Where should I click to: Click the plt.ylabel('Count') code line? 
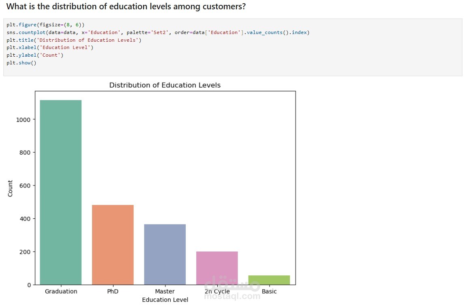pyautogui.click(x=35, y=55)
